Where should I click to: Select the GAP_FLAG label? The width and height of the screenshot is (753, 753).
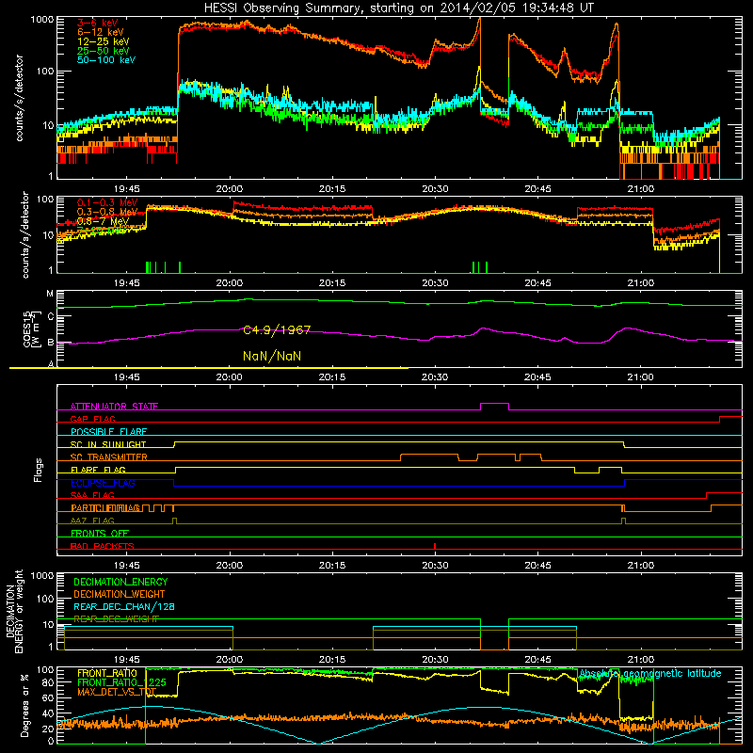point(92,419)
